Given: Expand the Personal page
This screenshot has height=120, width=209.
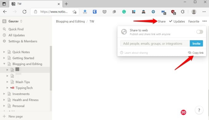Looking at the screenshot, I should 4,106.
